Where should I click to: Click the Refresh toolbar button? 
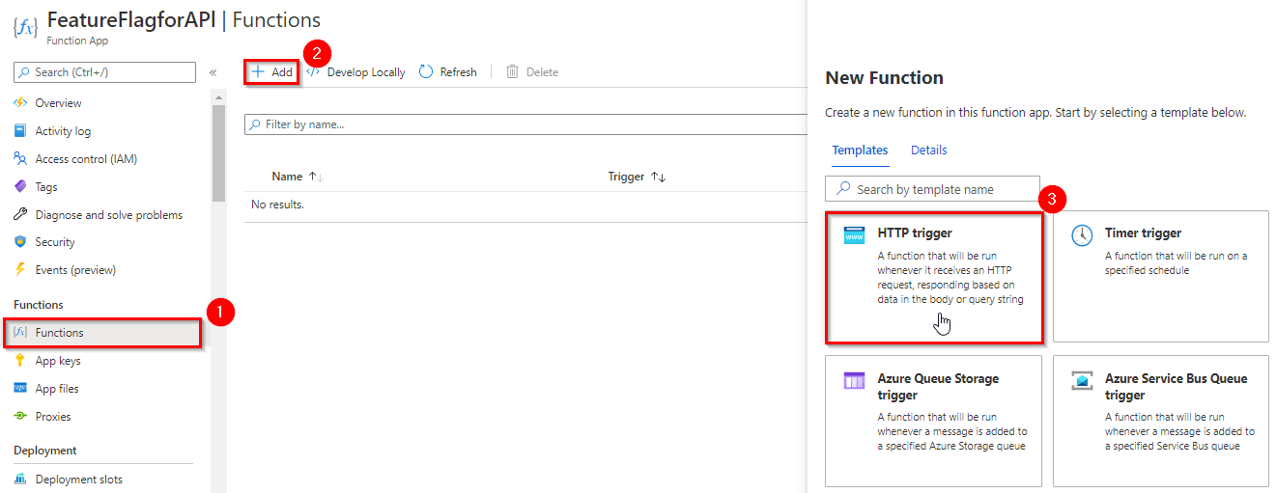(x=448, y=72)
